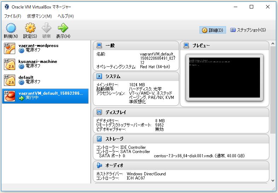This screenshot has height=193, width=278.
Task: Select vagrant-wordpress in the VM list
Action: (x=45, y=48)
